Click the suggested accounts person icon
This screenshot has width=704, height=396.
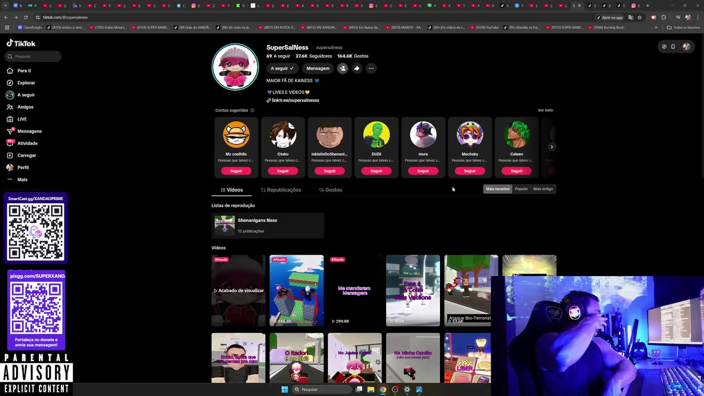click(343, 68)
